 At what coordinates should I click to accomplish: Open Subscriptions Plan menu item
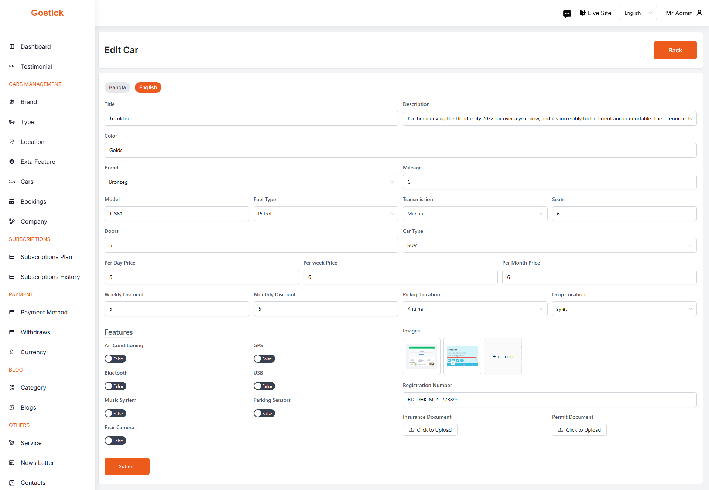click(46, 257)
